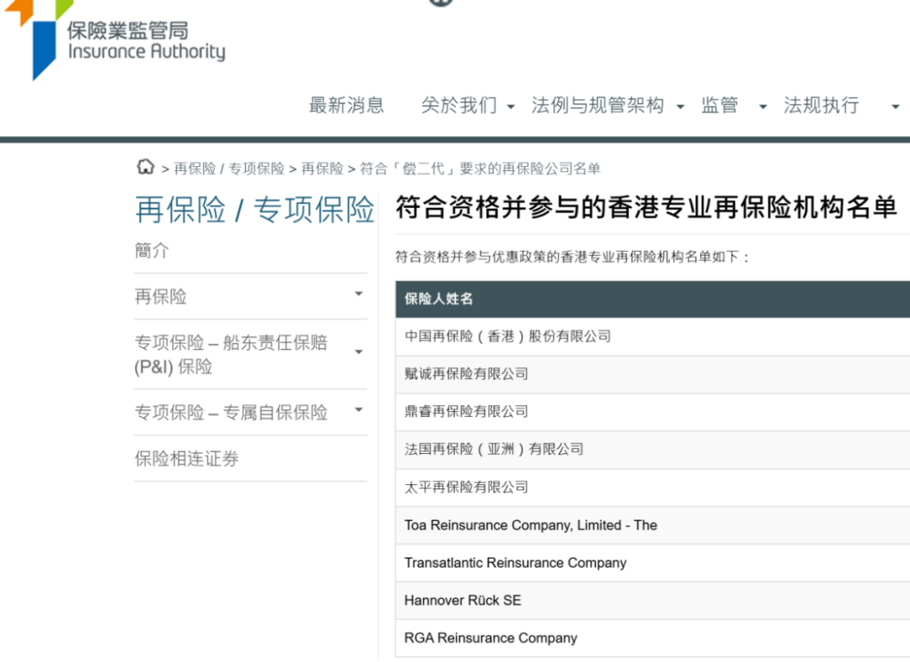Expand the dropdown arrow next to 关於我们
The width and height of the screenshot is (910, 662).
[511, 107]
